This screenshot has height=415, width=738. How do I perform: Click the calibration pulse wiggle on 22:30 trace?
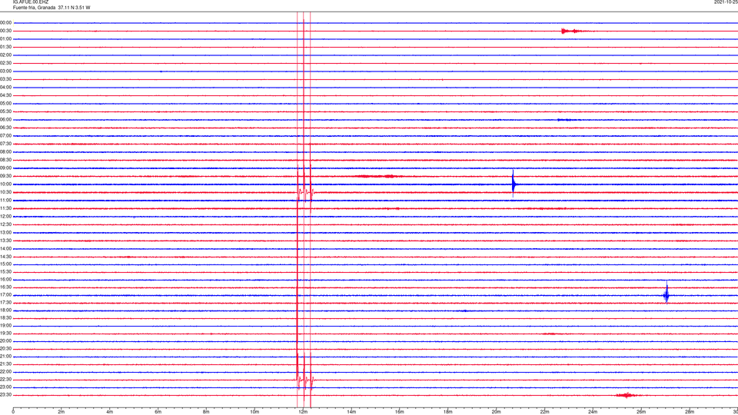pos(305,379)
